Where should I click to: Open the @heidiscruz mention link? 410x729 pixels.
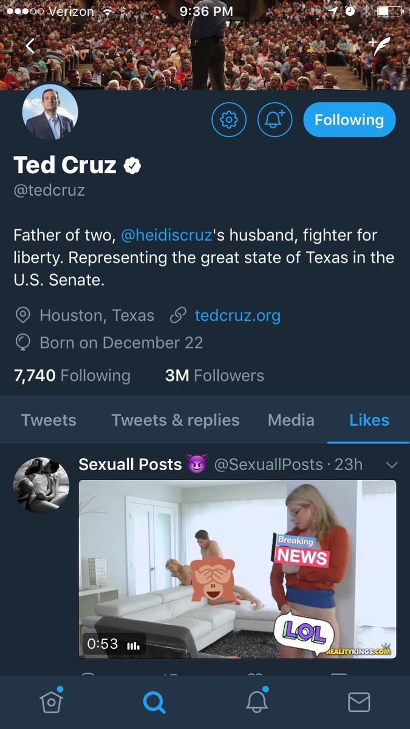click(166, 235)
